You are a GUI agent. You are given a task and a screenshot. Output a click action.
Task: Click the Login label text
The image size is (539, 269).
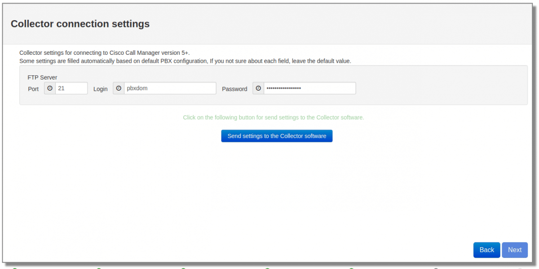(x=100, y=89)
